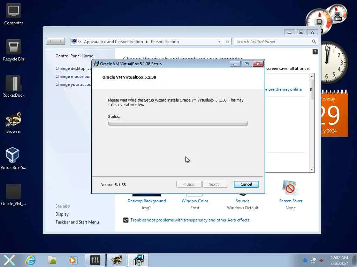Image resolution: width=357 pixels, height=267 pixels.
Task: Open Change your account picture link
Action: point(73,84)
